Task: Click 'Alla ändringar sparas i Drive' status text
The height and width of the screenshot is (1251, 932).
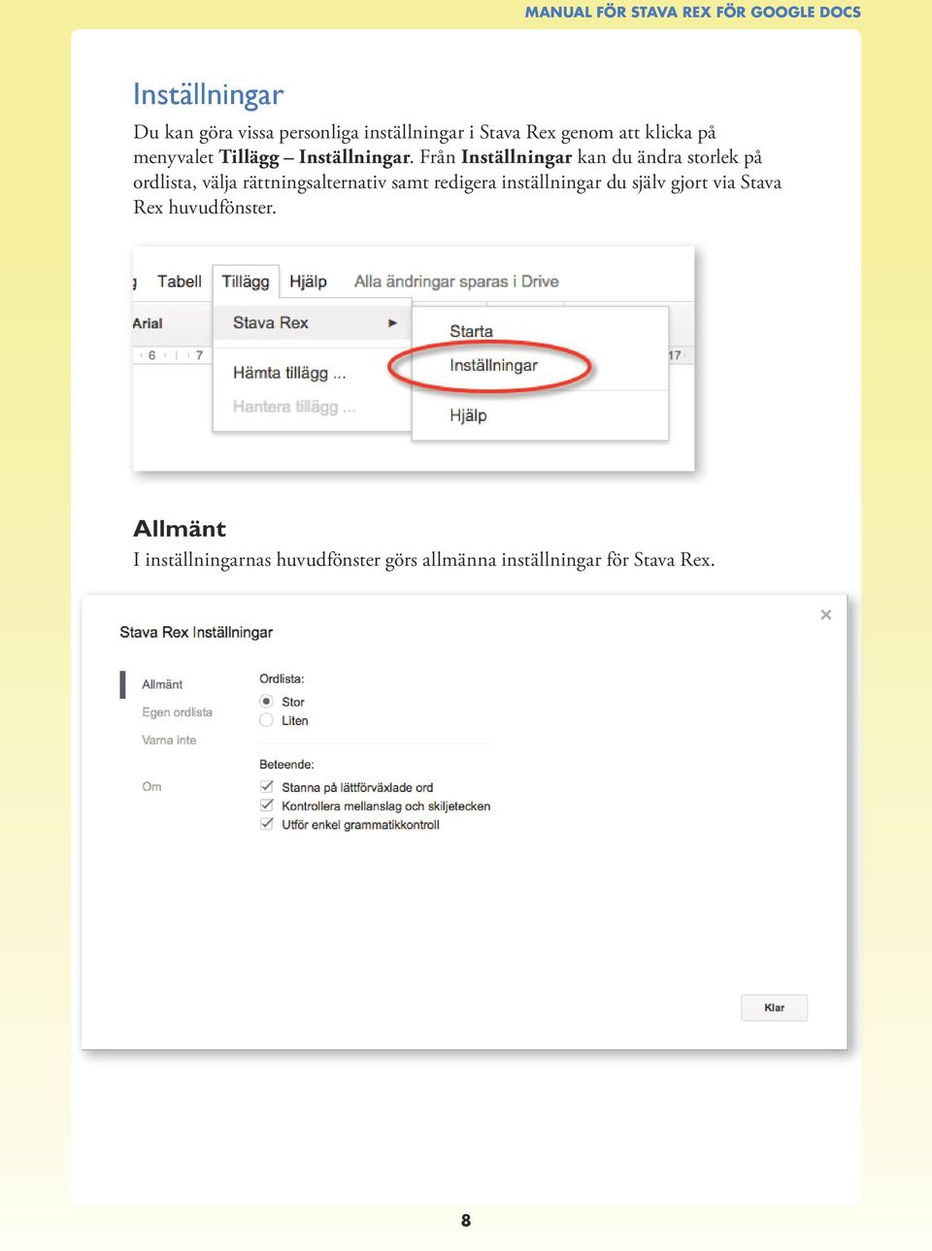Action: 456,281
